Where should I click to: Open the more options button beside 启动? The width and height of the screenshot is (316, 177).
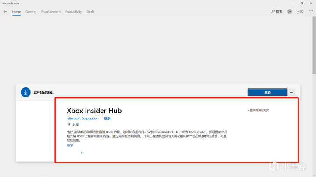(292, 92)
